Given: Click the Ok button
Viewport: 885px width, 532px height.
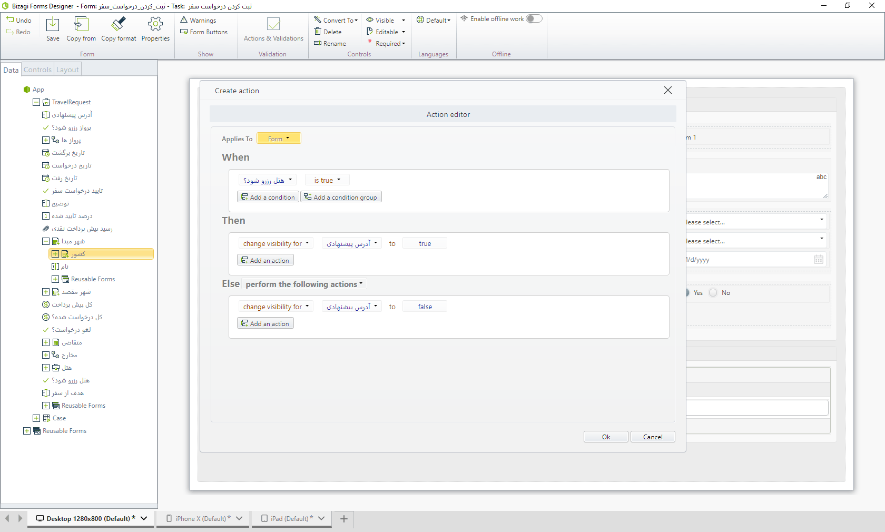Looking at the screenshot, I should 606,437.
